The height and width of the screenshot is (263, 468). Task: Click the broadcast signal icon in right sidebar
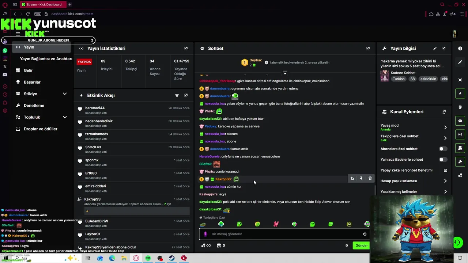tap(460, 134)
